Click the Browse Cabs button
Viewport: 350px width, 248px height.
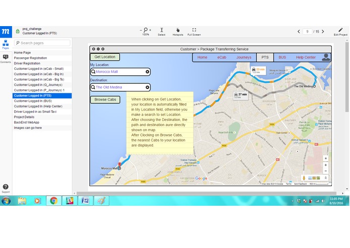coord(105,99)
